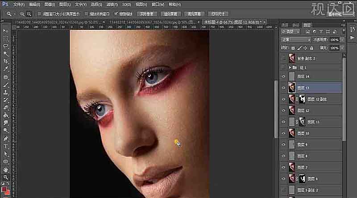Select the Rectangular Marquee tool
This screenshot has width=357, height=198.
(x=6, y=38)
